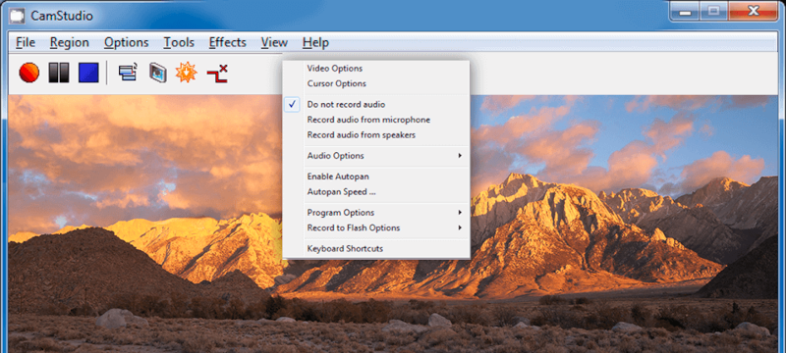Click the orange starburst icon

pyautogui.click(x=186, y=73)
